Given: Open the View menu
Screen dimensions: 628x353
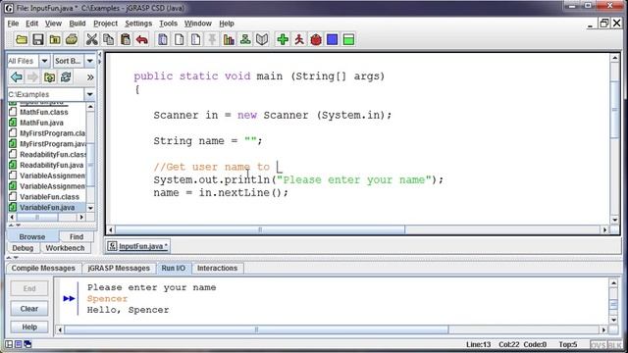Looking at the screenshot, I should point(53,24).
